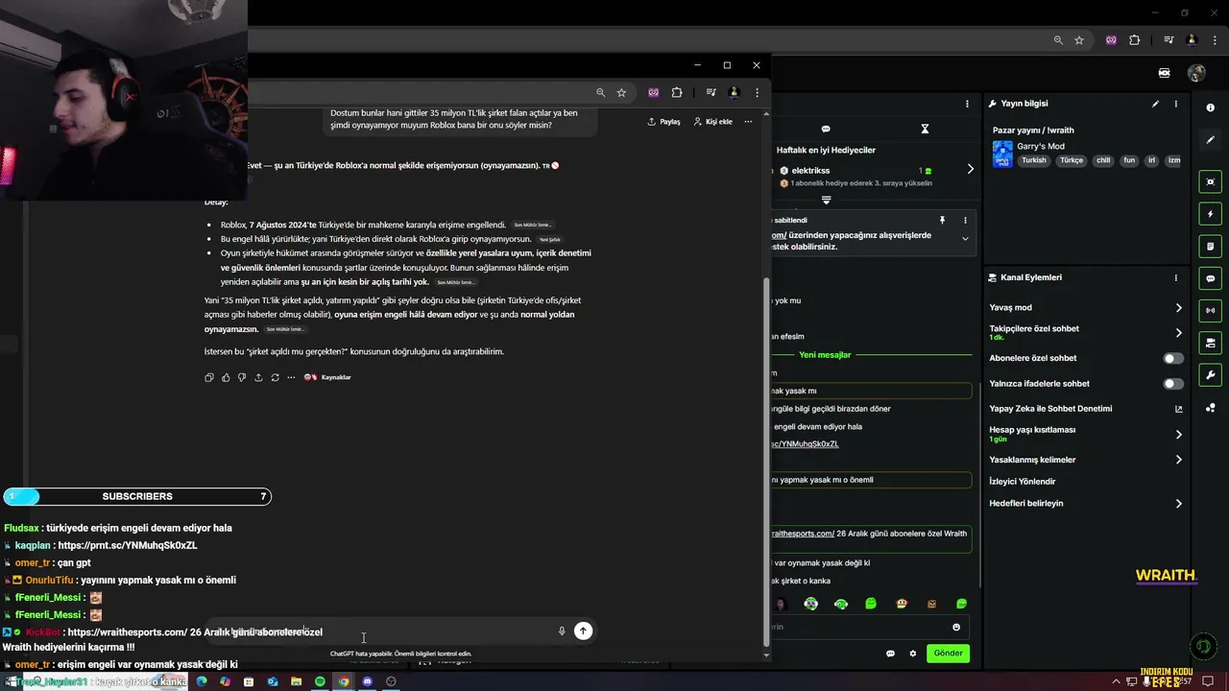The width and height of the screenshot is (1229, 691).
Task: Open the three-dot menu above the chat panel
Action: [967, 104]
